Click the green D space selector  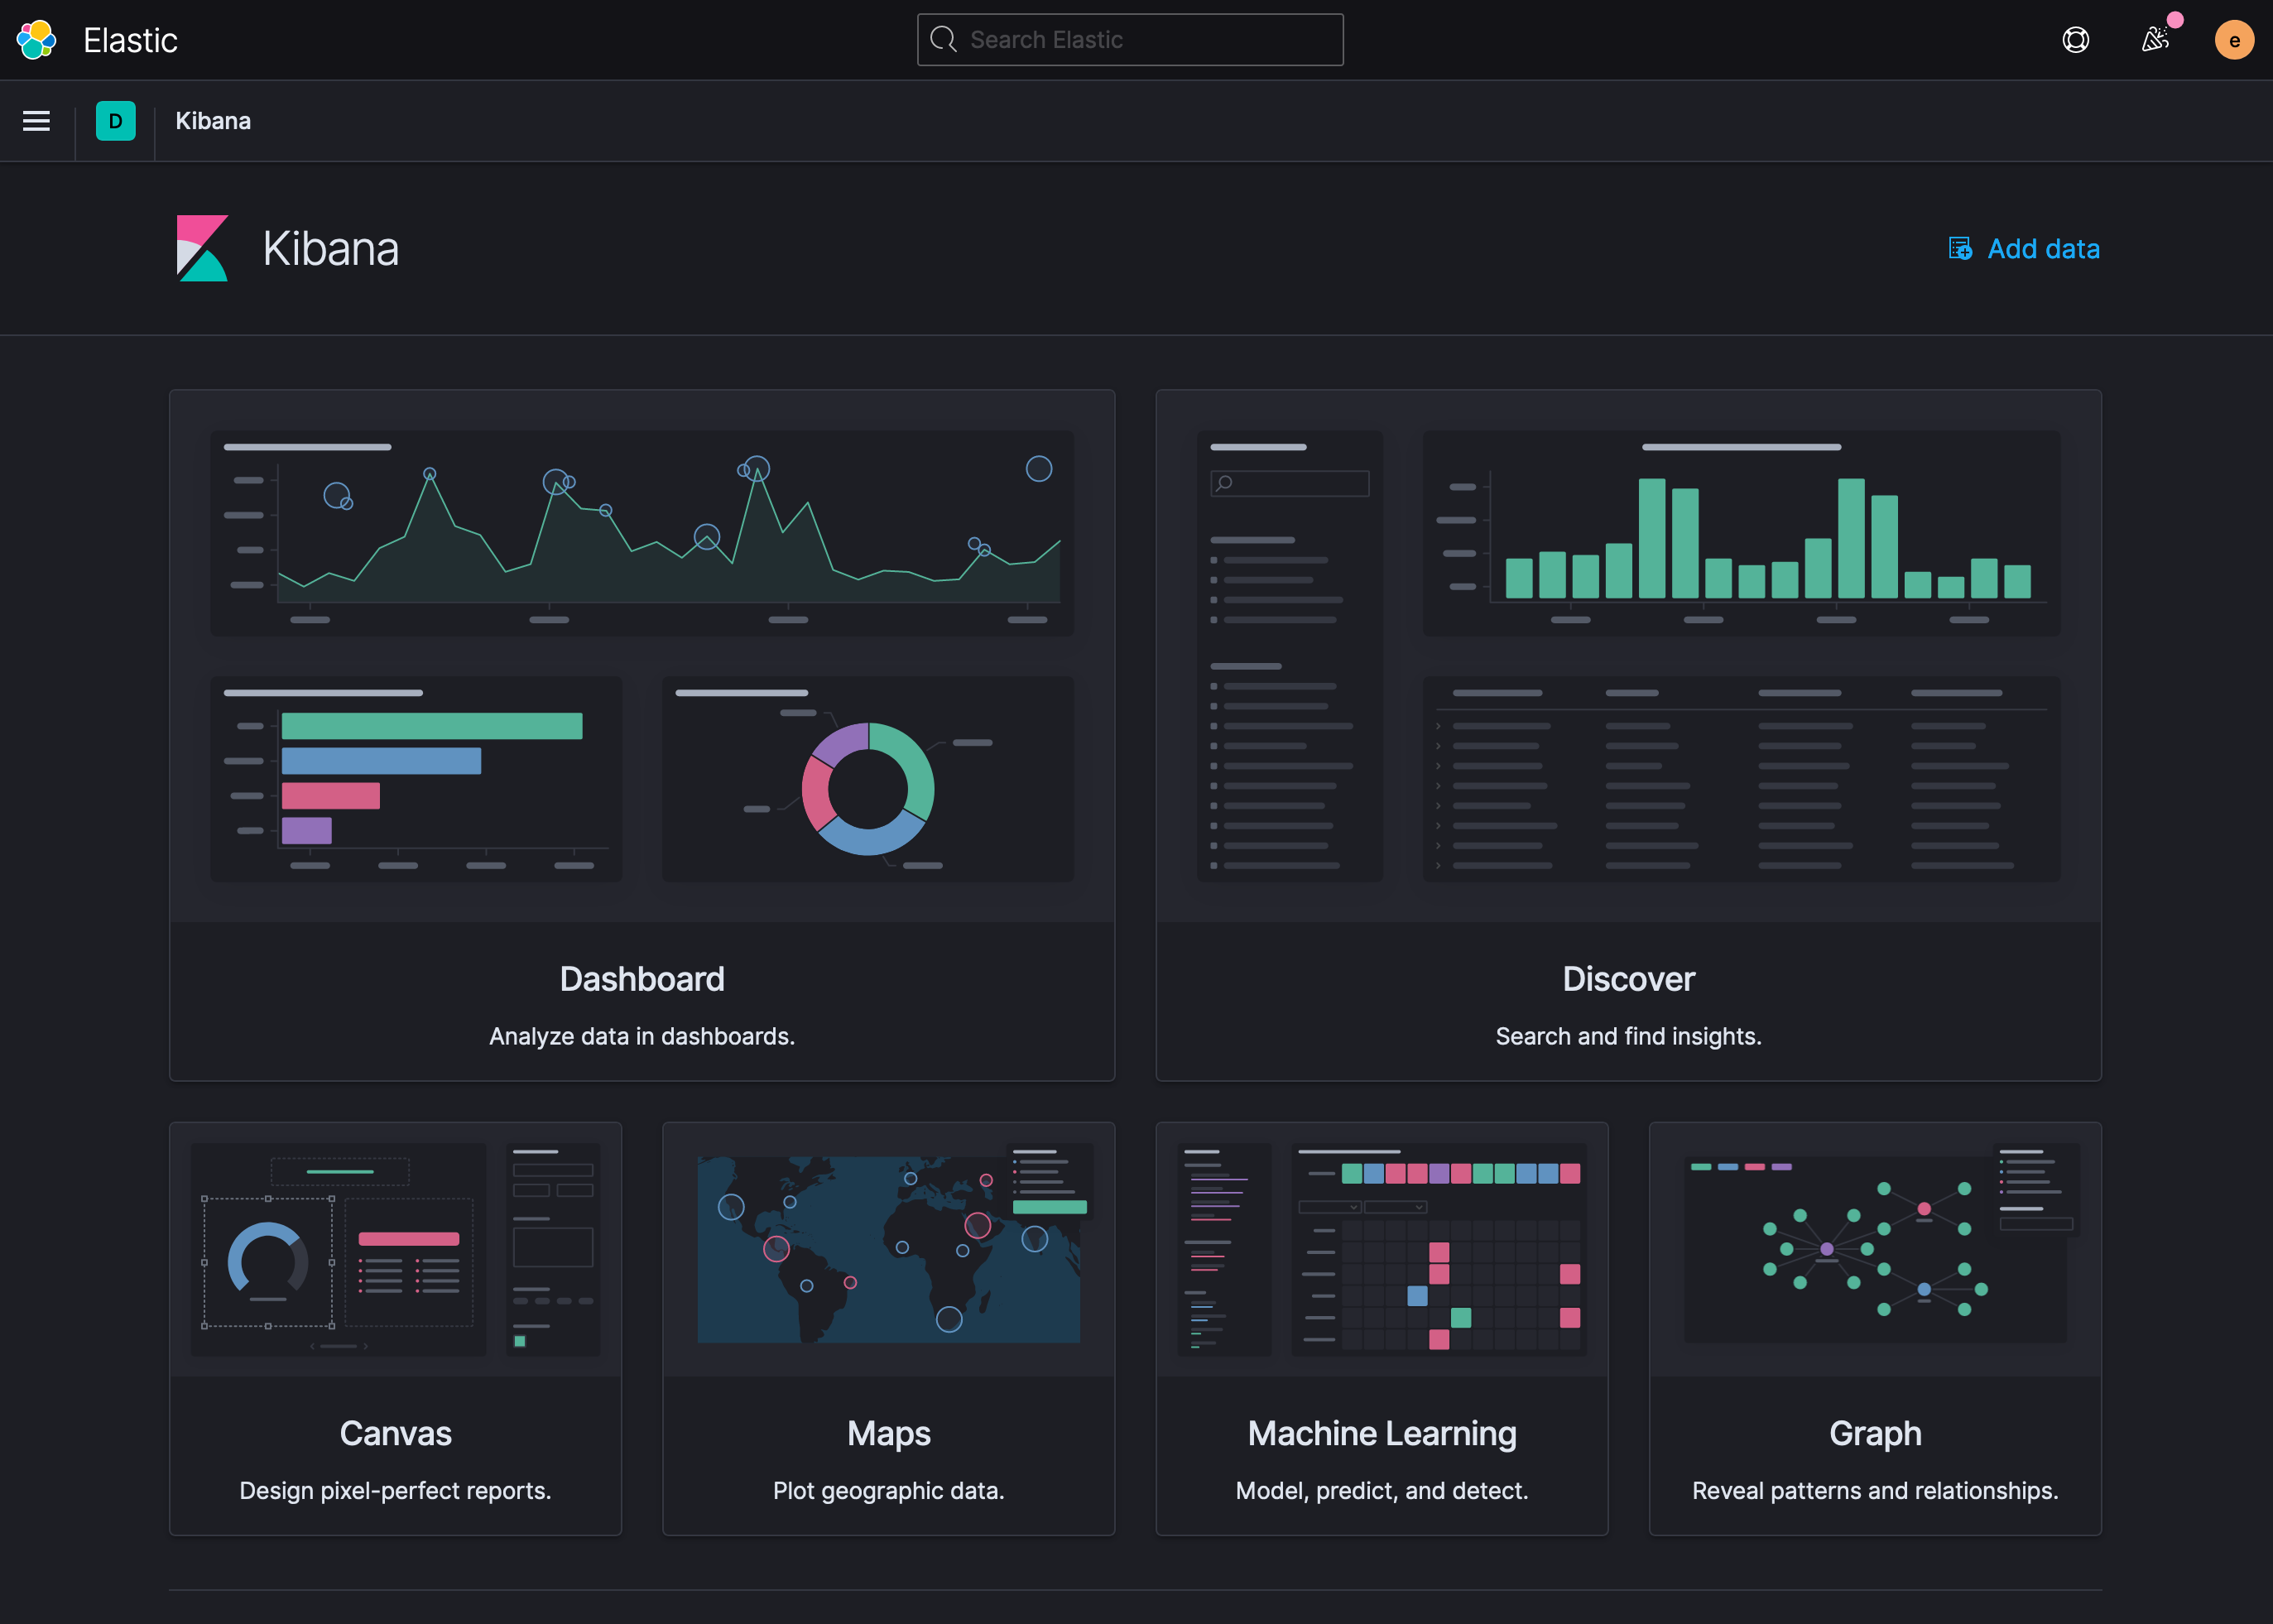[x=116, y=121]
